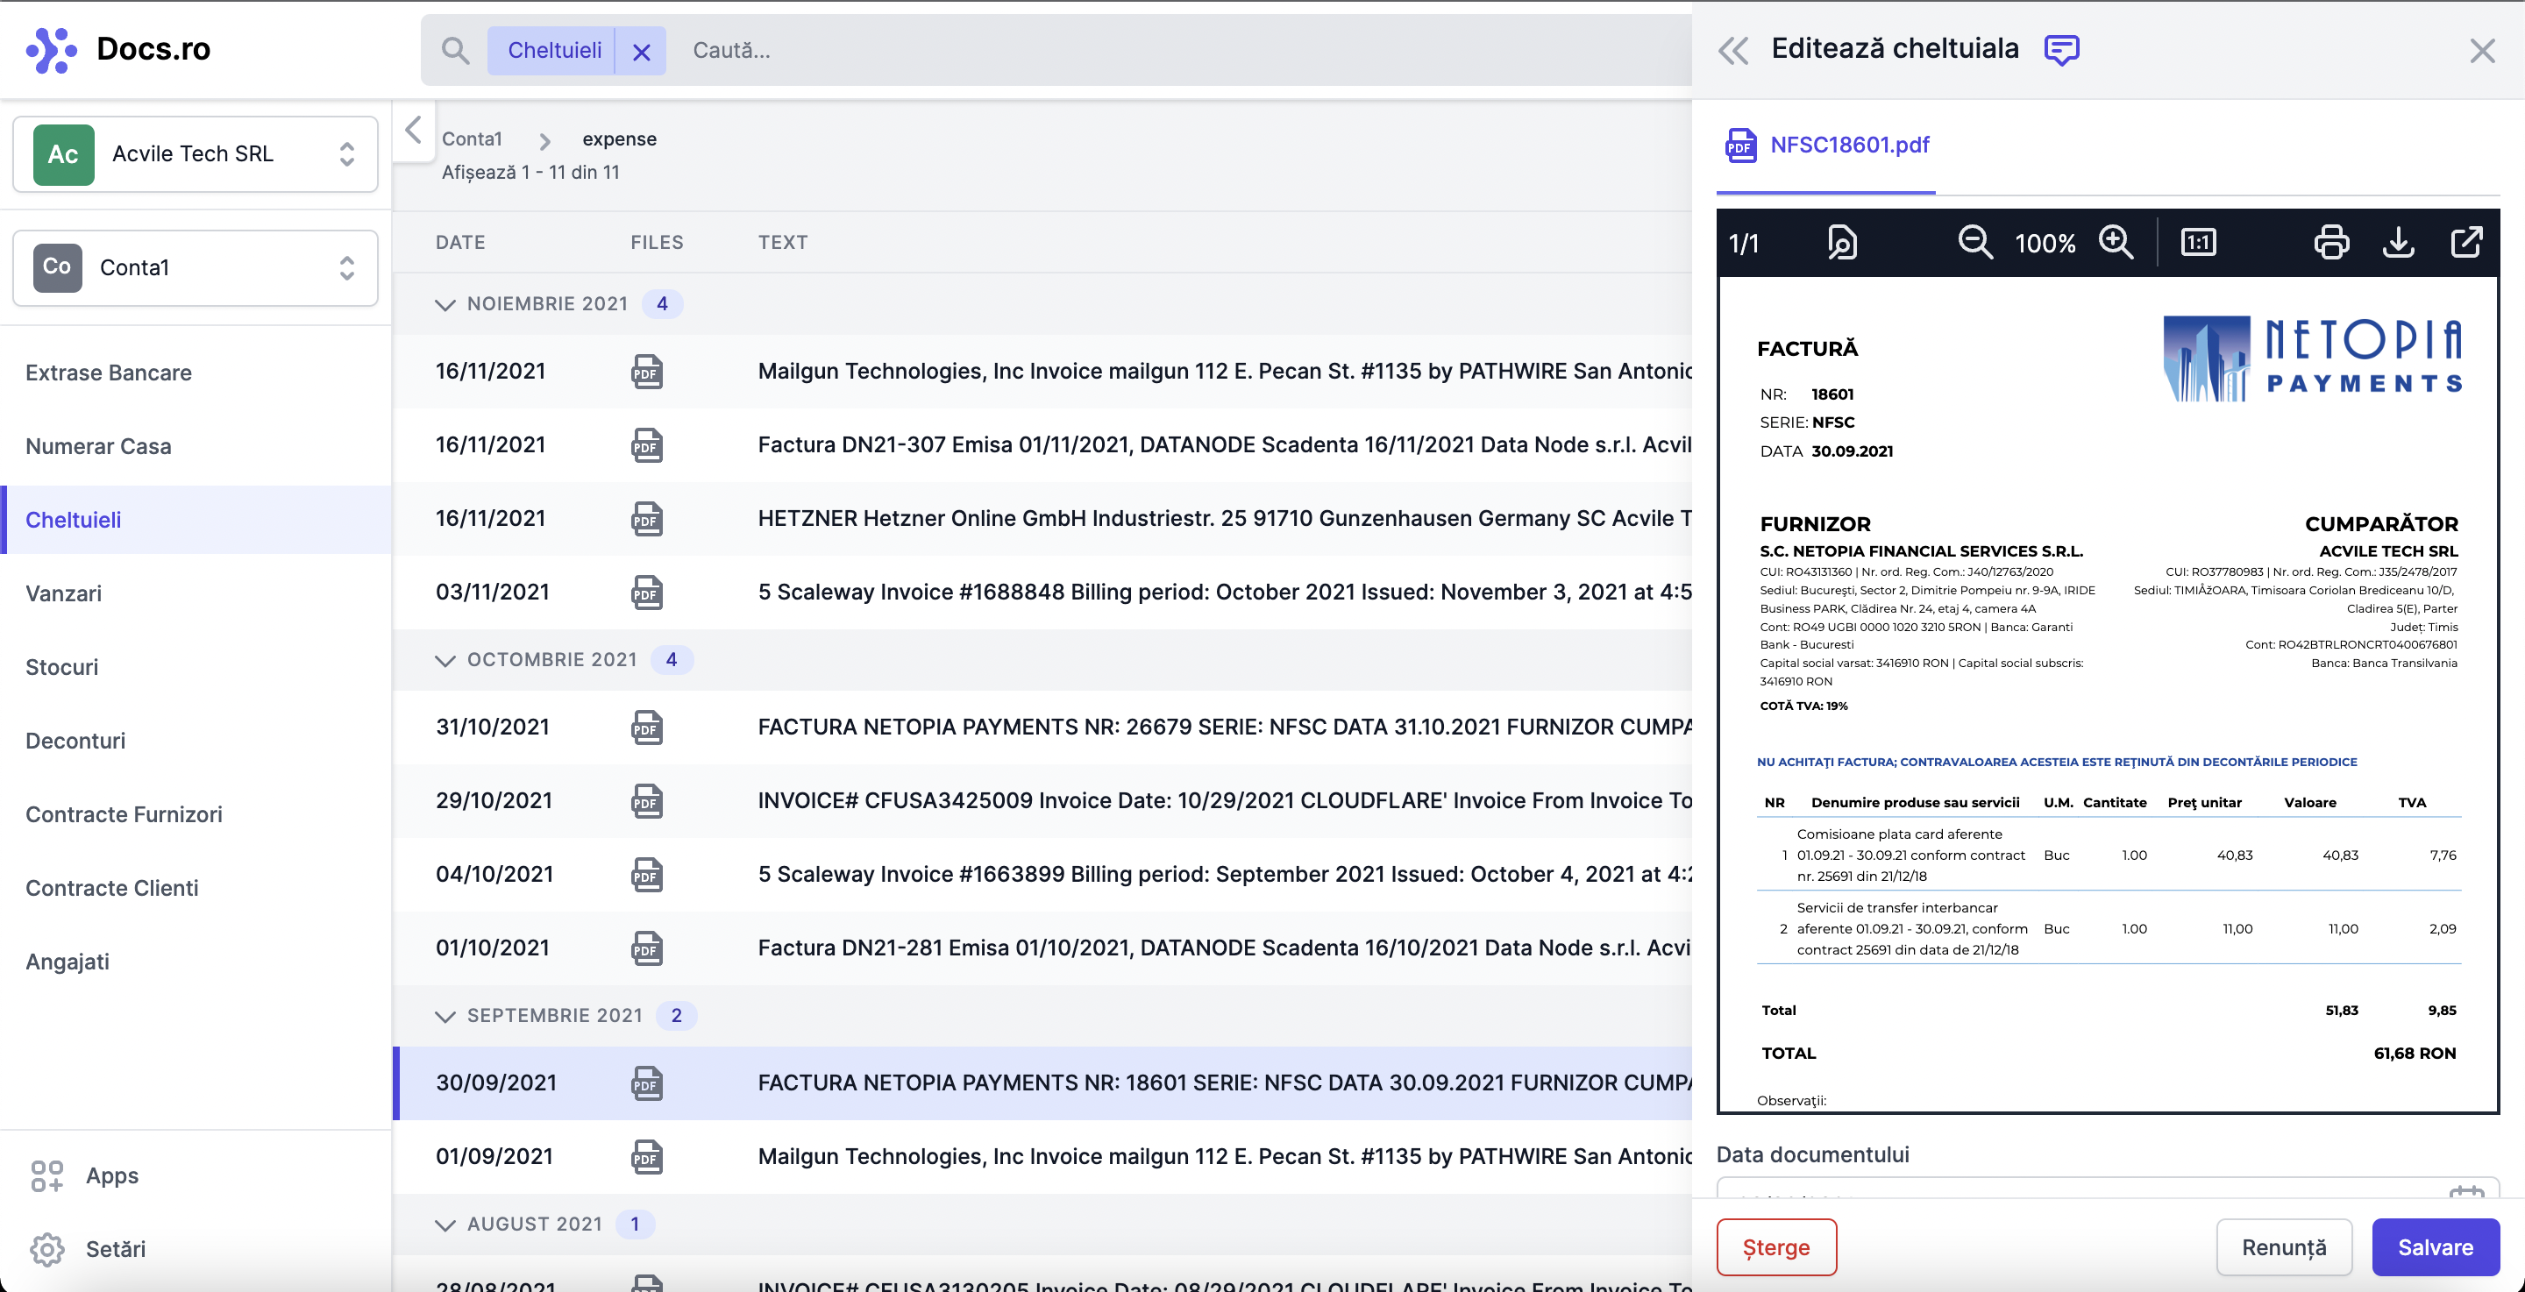Screen dimensions: 2525x1292
Task: Open the Acvile Tech SRL company selector
Action: pos(195,154)
